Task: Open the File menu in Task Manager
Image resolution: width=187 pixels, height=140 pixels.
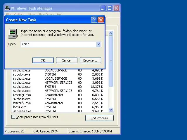Action: point(8,15)
